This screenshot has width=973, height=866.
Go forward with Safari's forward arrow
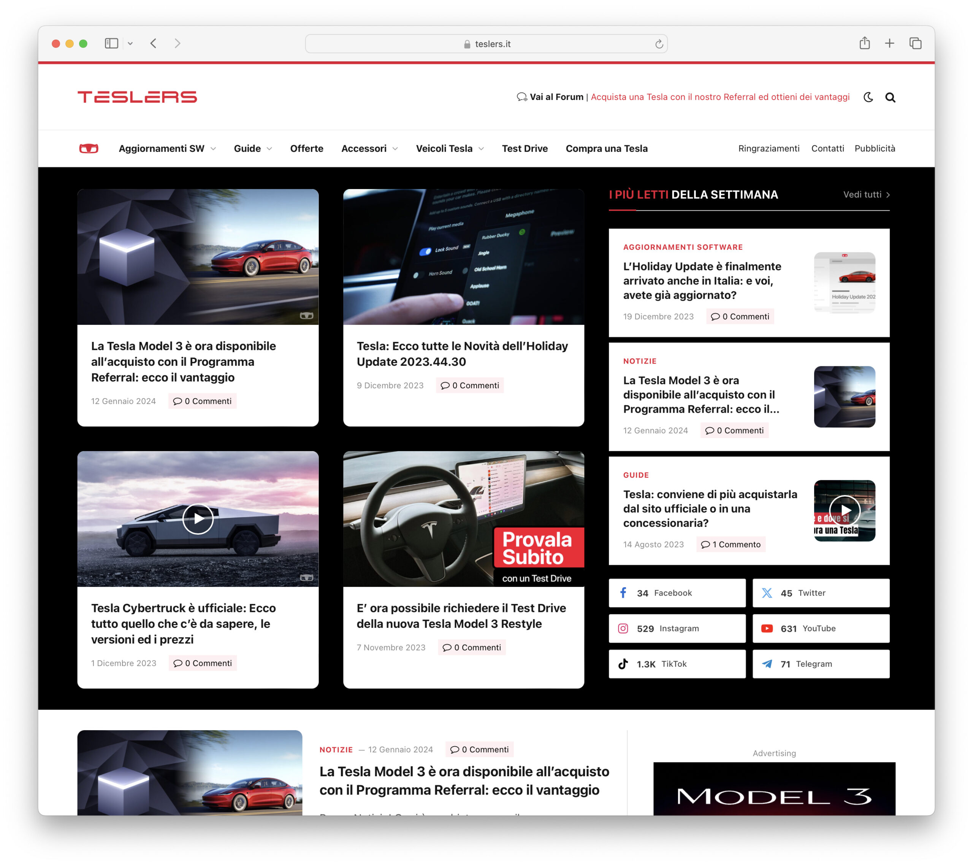click(177, 43)
